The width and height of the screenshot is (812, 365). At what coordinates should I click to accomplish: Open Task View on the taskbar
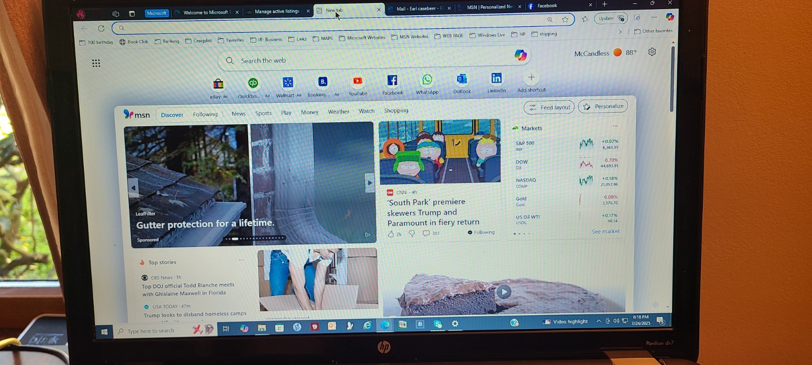click(x=226, y=329)
